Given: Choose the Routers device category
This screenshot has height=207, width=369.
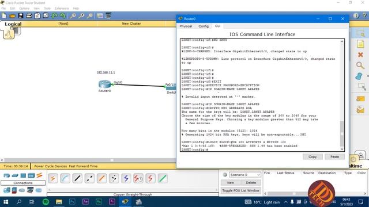Looking at the screenshot, I should point(6,175).
